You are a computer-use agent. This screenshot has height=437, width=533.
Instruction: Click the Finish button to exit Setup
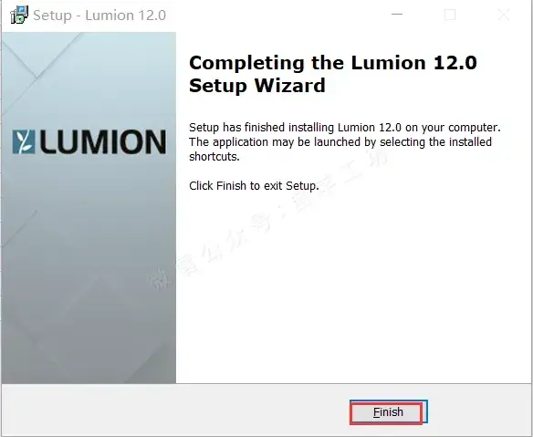click(388, 412)
